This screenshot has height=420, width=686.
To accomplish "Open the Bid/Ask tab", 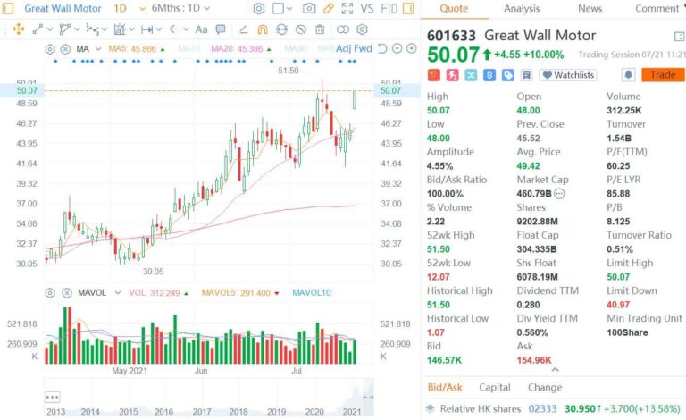I will point(445,387).
